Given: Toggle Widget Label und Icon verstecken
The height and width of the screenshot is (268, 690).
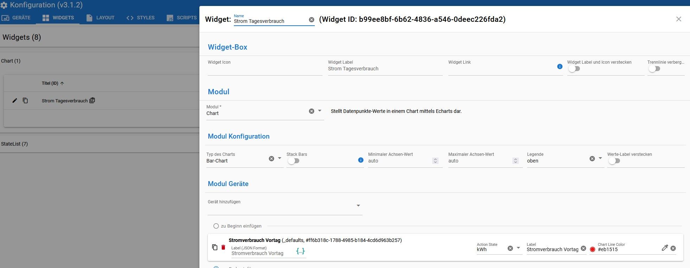Looking at the screenshot, I should pyautogui.click(x=574, y=69).
